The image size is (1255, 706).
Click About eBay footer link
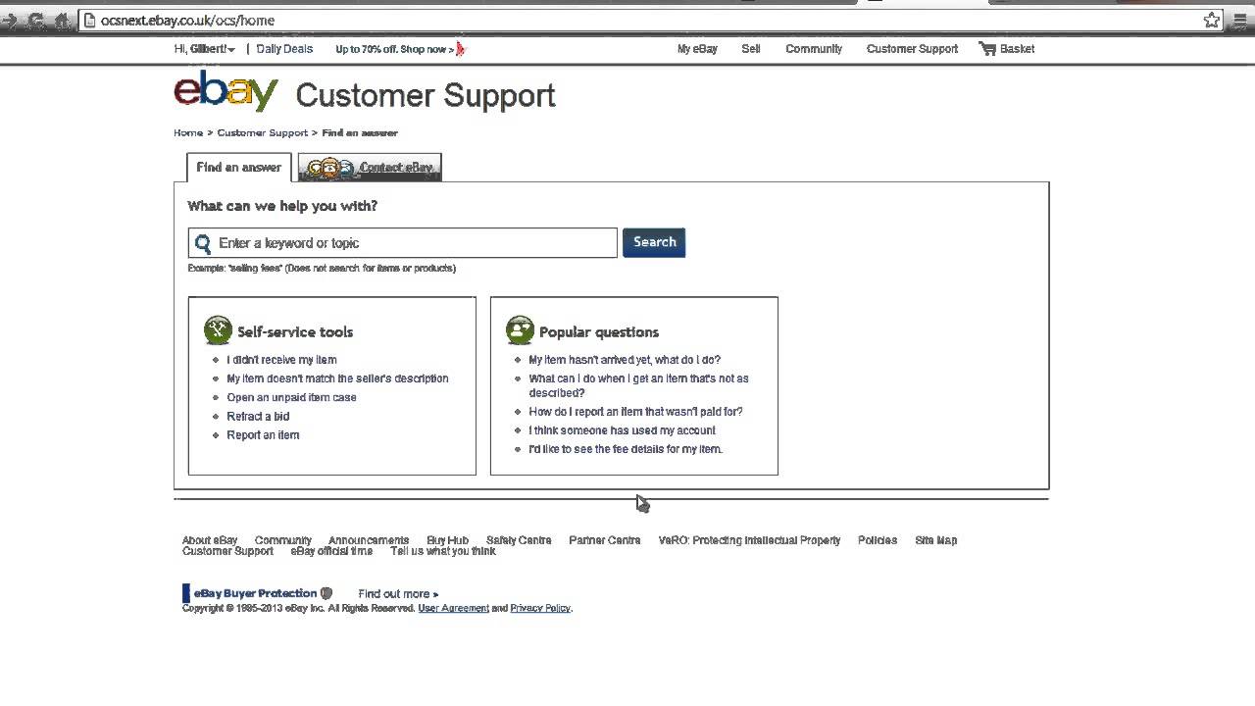210,540
